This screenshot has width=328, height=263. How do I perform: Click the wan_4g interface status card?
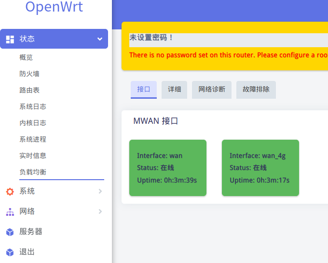[260, 168]
